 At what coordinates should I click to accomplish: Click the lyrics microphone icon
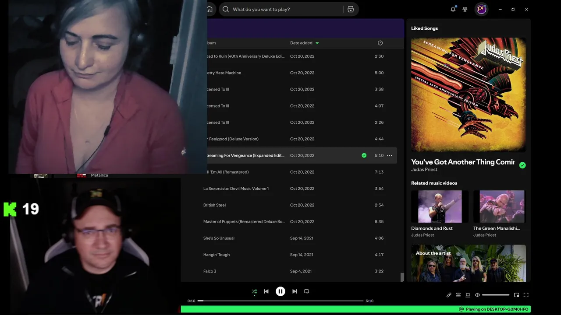(449, 295)
